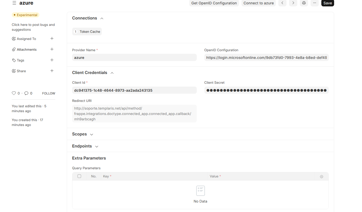Check the Query Parameters select-all checkbox
This screenshot has width=362, height=212.
tap(79, 176)
